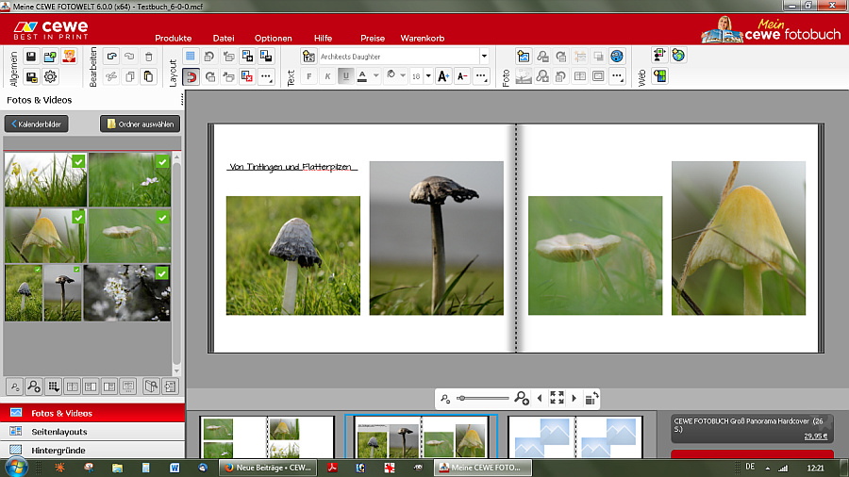Open the Warenkorb menu
This screenshot has height=477, width=849.
click(x=423, y=39)
